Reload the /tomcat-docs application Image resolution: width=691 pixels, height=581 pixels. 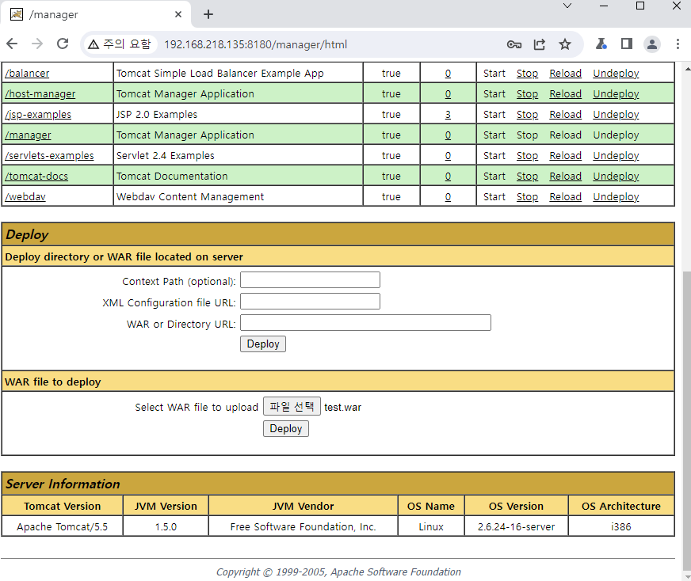[x=566, y=176]
